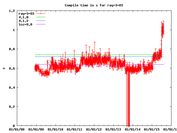Click the highest red data cluster above 1.0
This screenshot has width=177, height=133.
[x=163, y=28]
